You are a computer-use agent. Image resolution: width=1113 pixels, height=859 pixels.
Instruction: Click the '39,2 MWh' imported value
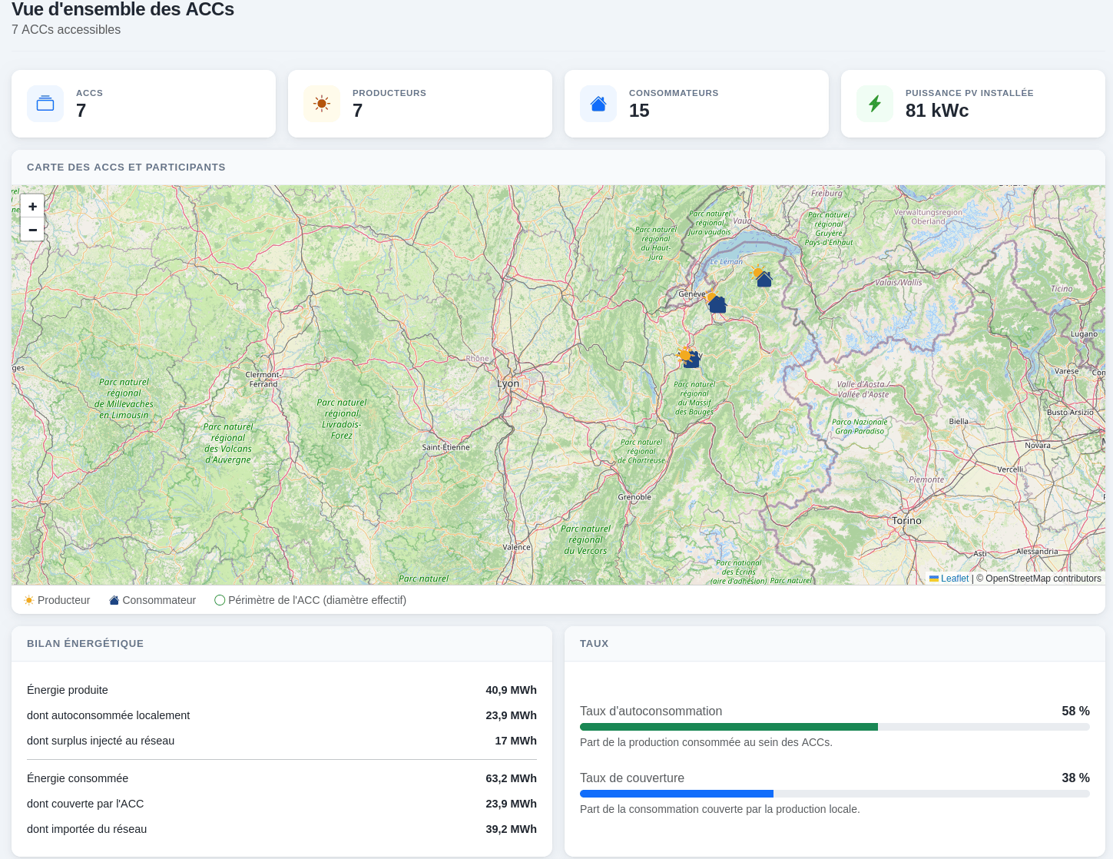511,829
